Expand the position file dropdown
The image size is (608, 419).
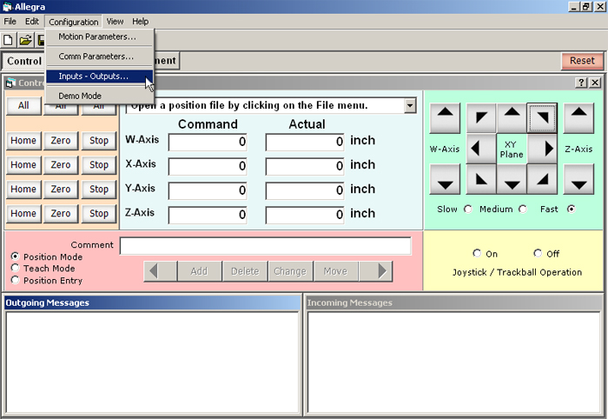pos(410,105)
